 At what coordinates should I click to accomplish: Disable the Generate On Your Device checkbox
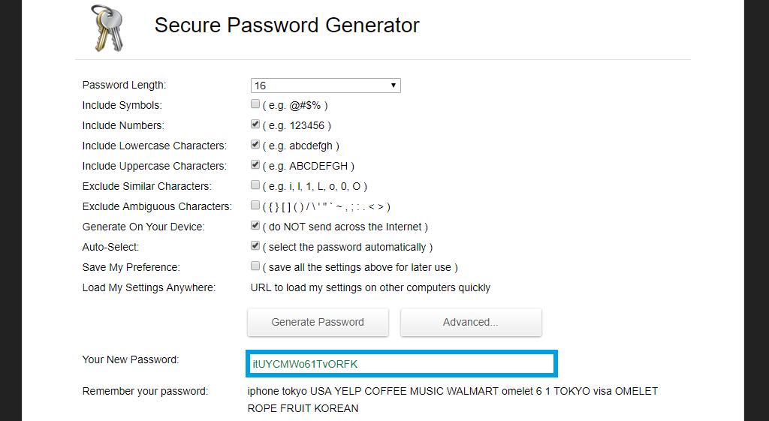[255, 226]
